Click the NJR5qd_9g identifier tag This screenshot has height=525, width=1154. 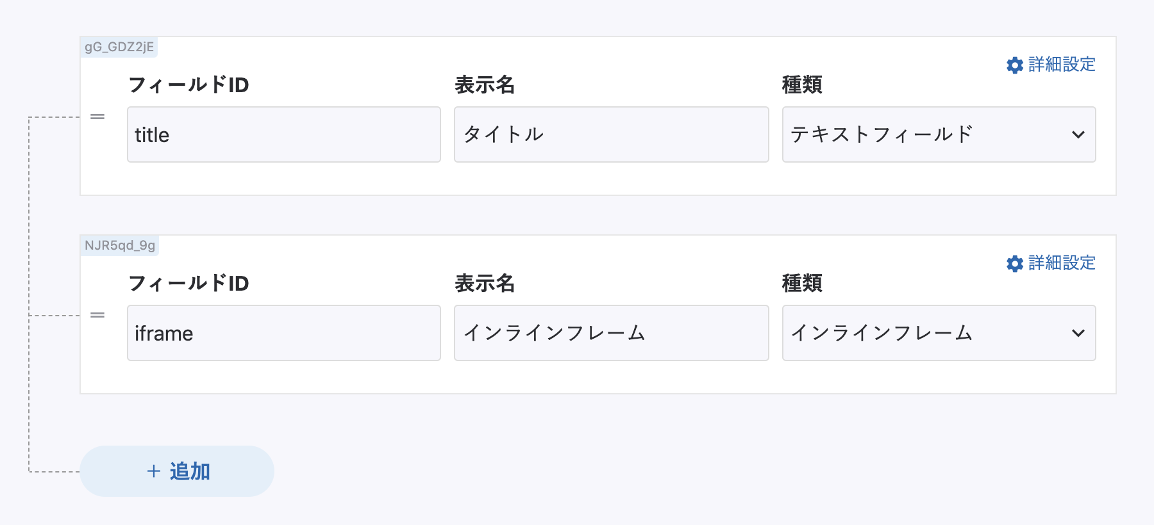tap(120, 245)
